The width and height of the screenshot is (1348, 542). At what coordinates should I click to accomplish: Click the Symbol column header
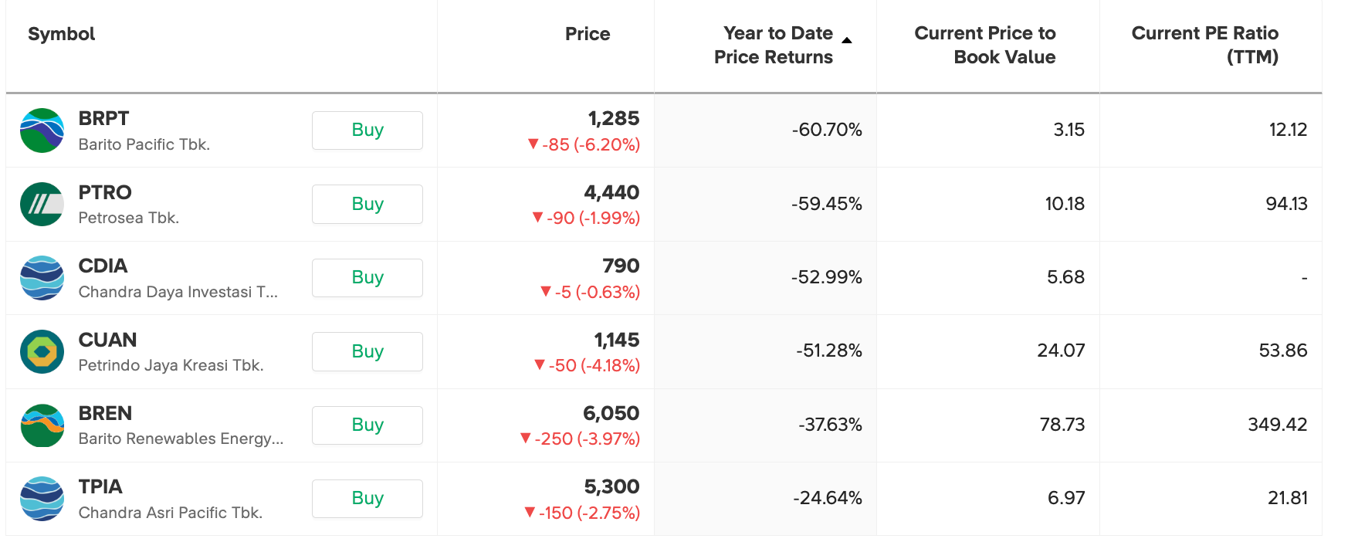pos(62,34)
